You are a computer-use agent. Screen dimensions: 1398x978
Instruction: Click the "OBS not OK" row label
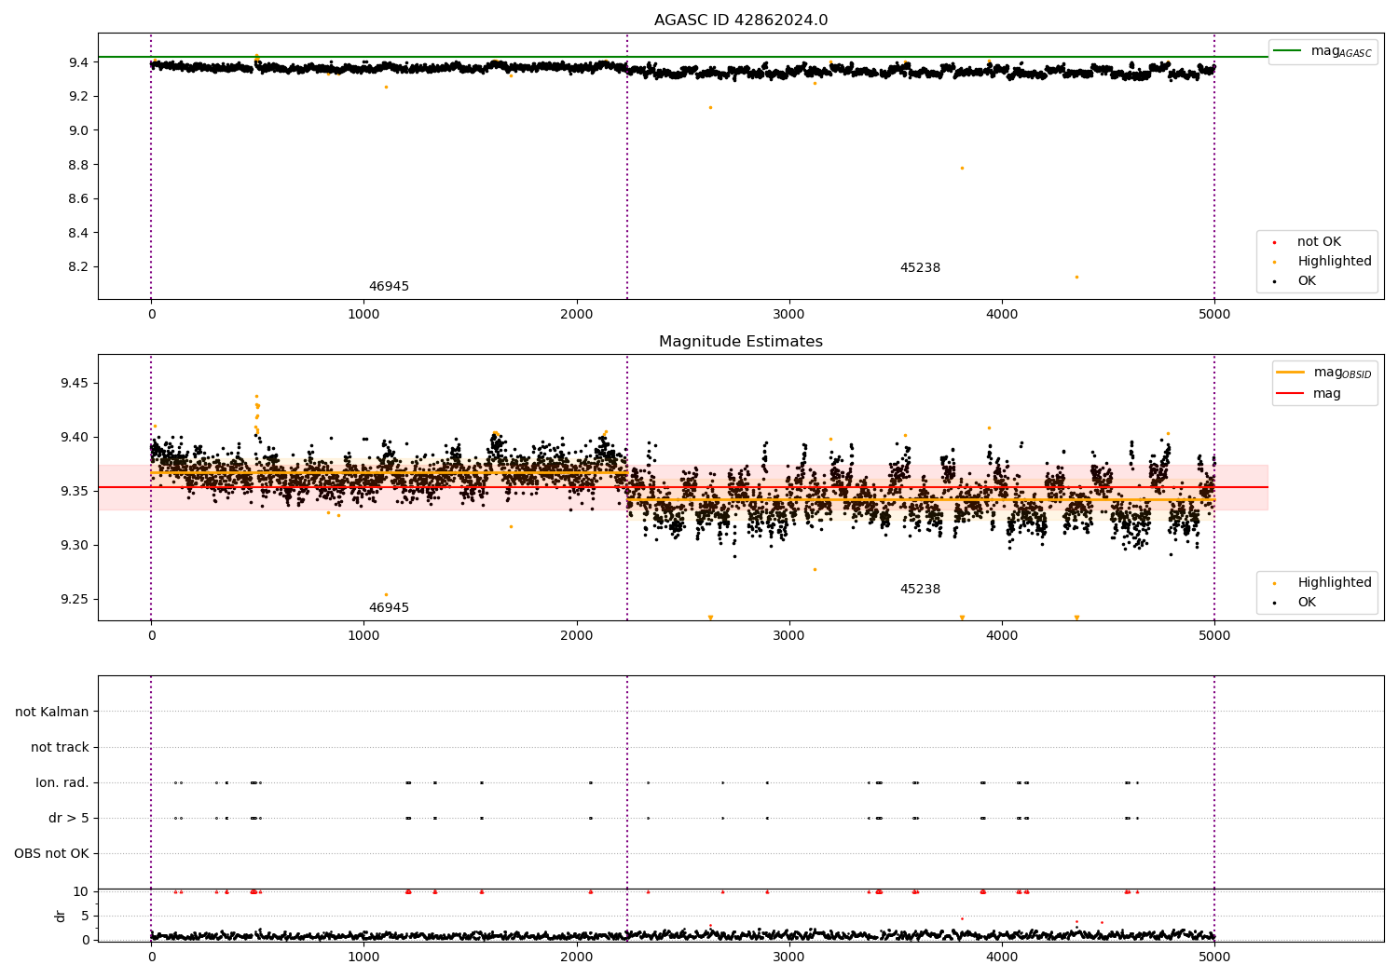point(52,854)
